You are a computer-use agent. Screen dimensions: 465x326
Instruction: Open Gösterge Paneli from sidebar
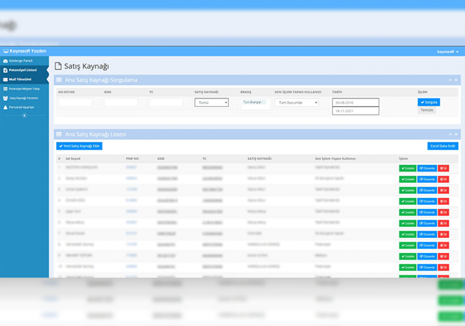[x=21, y=61]
